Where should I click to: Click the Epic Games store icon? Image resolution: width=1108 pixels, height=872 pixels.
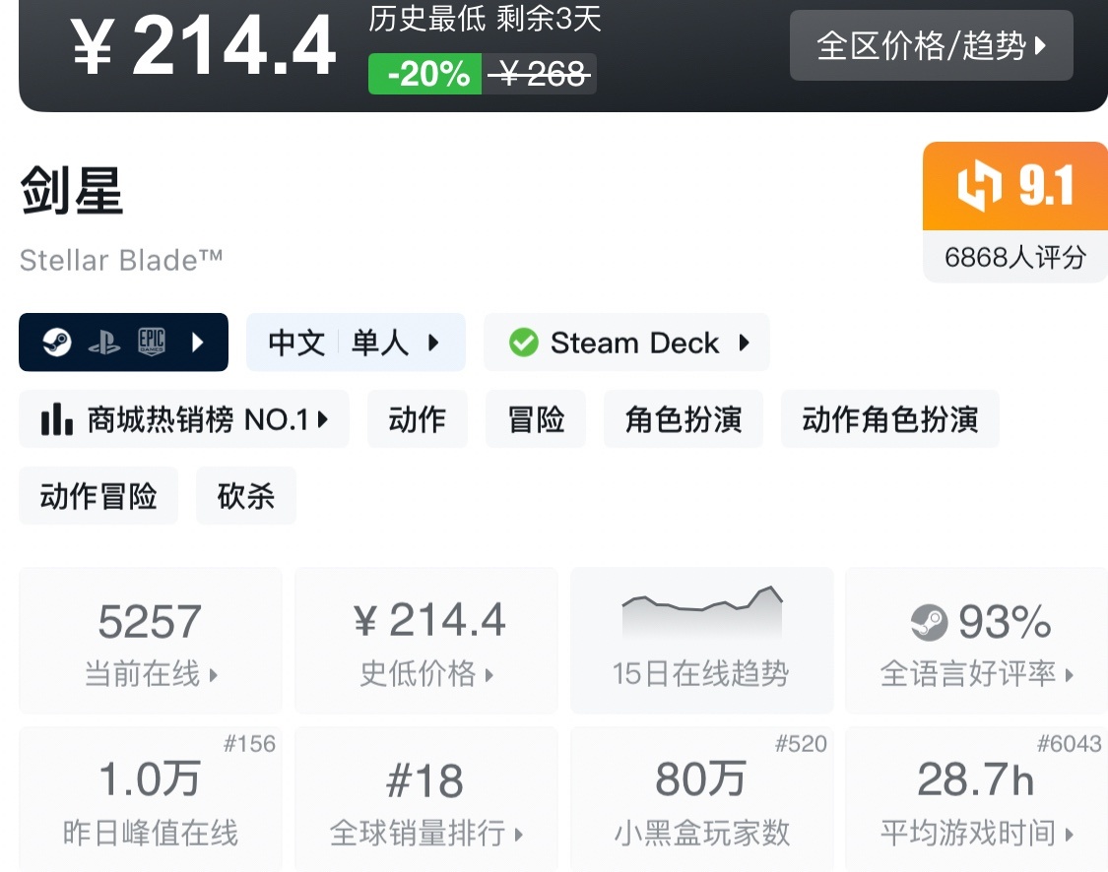151,343
